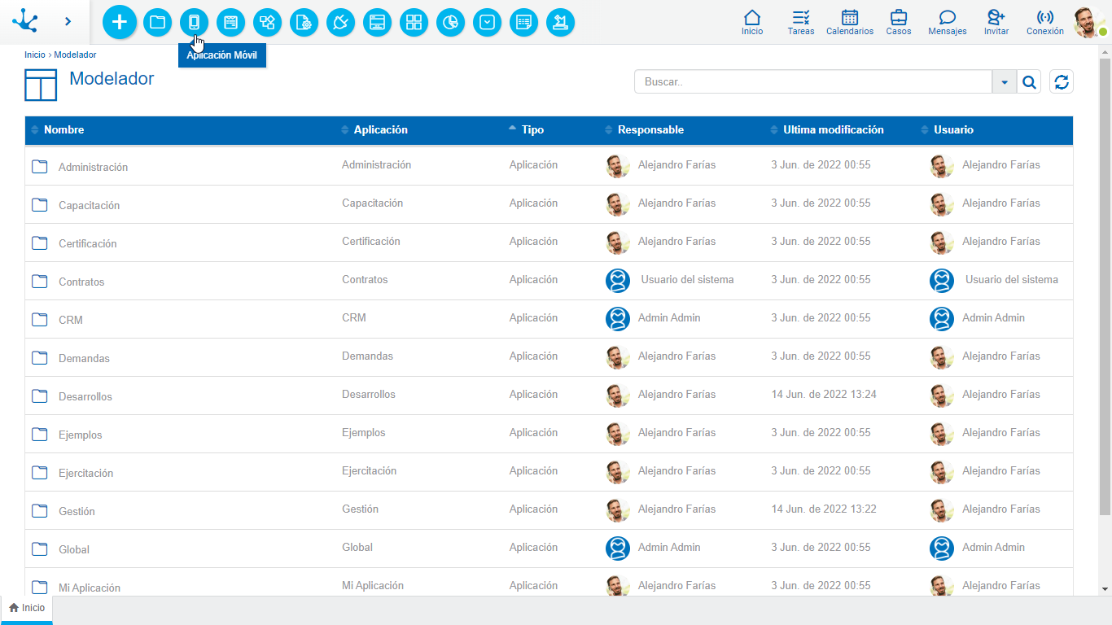The height and width of the screenshot is (625, 1112).
Task: Open the Global name entry
Action: point(74,549)
